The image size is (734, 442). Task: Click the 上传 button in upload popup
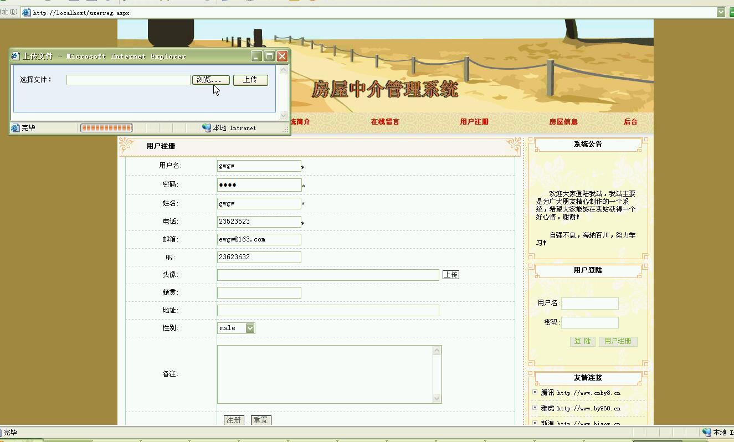(250, 80)
